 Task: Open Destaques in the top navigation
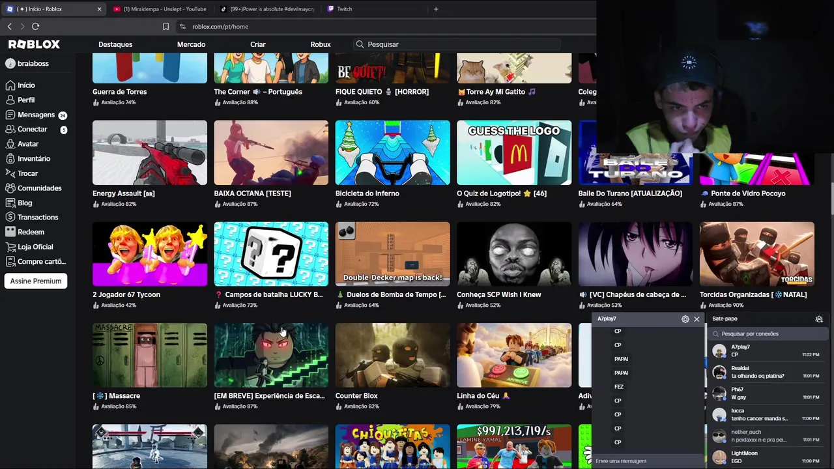coord(115,44)
